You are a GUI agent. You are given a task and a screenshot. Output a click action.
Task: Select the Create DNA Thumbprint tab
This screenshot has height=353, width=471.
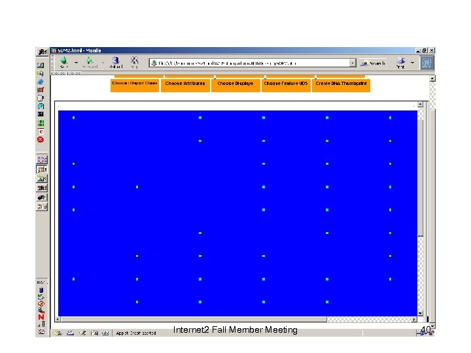click(341, 85)
